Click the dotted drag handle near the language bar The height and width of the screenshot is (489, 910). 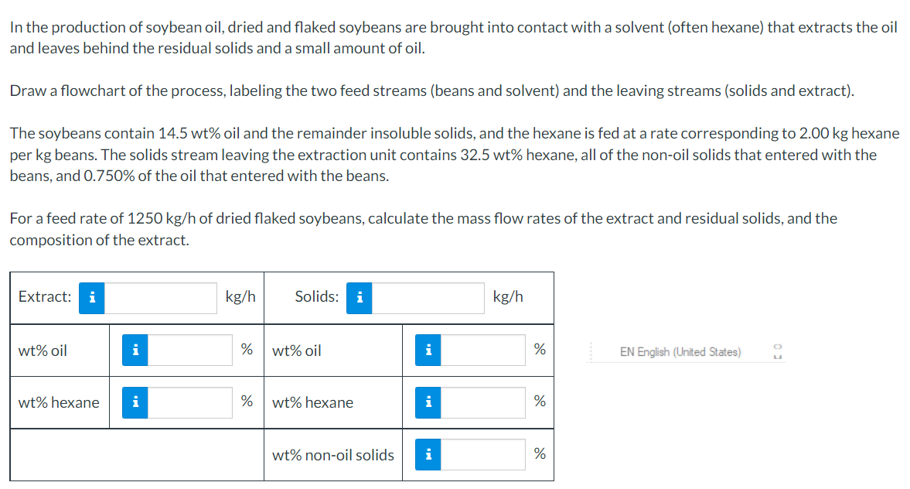point(591,351)
